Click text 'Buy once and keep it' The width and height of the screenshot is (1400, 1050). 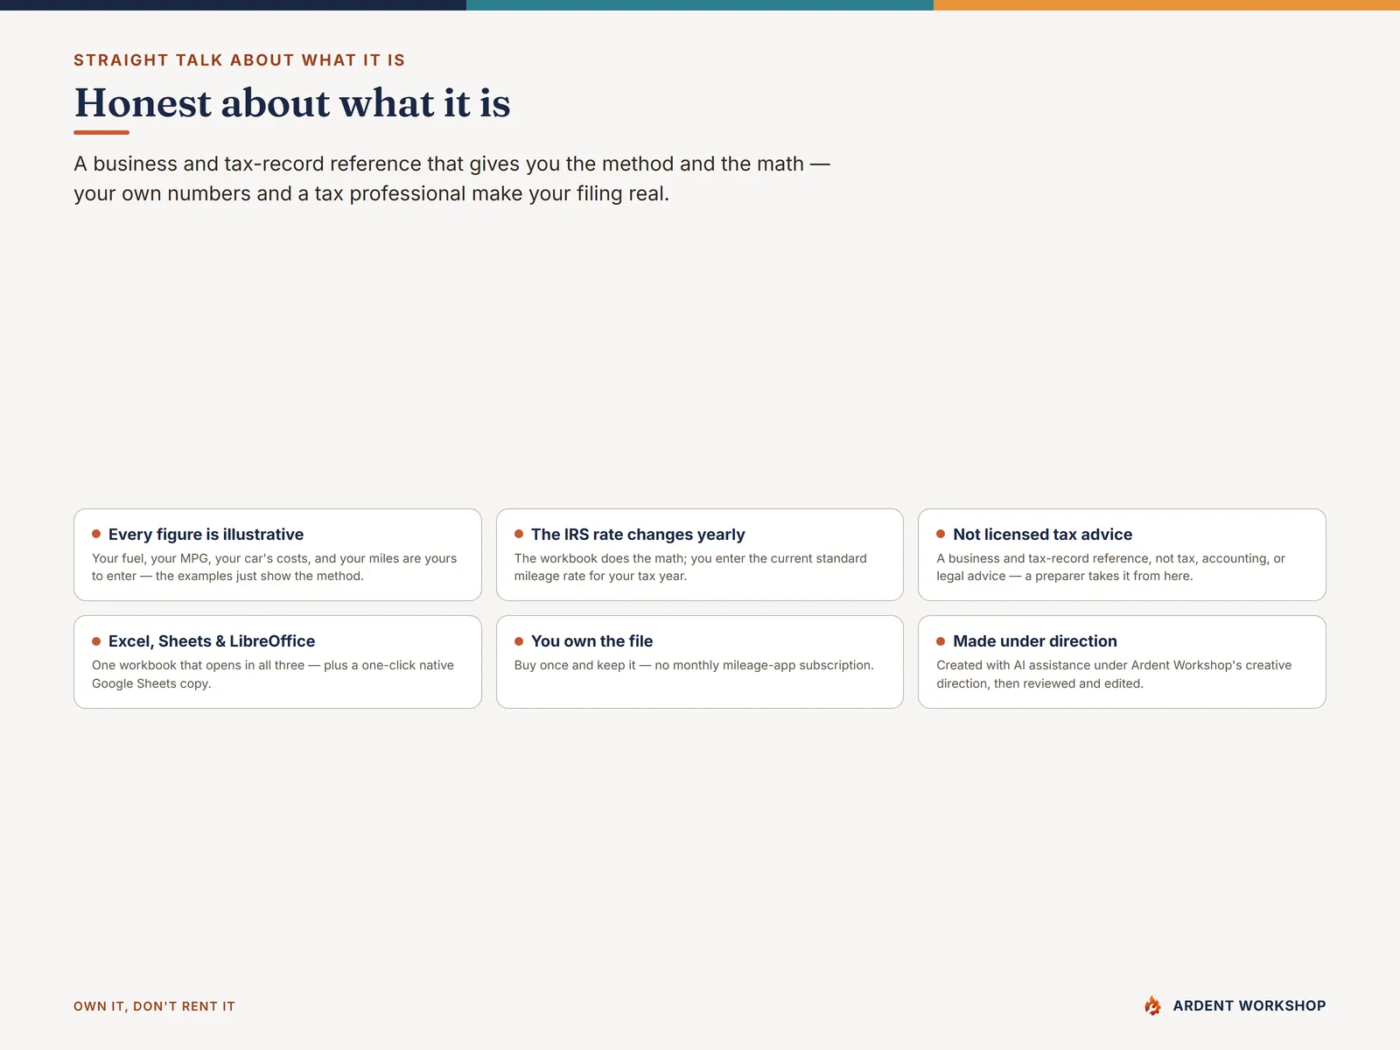(x=575, y=665)
